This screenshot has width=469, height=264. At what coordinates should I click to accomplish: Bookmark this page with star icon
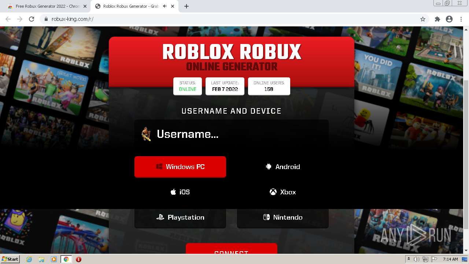(x=423, y=19)
